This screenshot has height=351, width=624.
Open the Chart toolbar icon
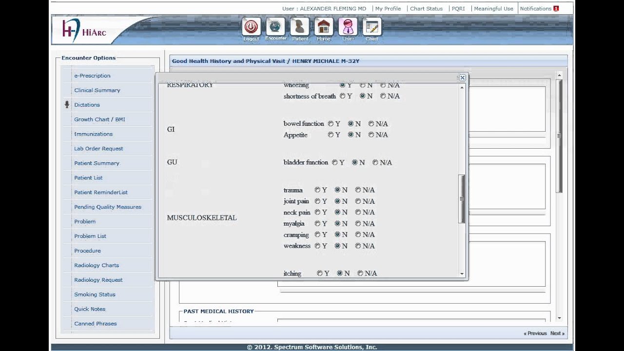[372, 27]
